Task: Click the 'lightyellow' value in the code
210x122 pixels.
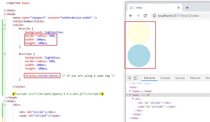Action: [53, 32]
